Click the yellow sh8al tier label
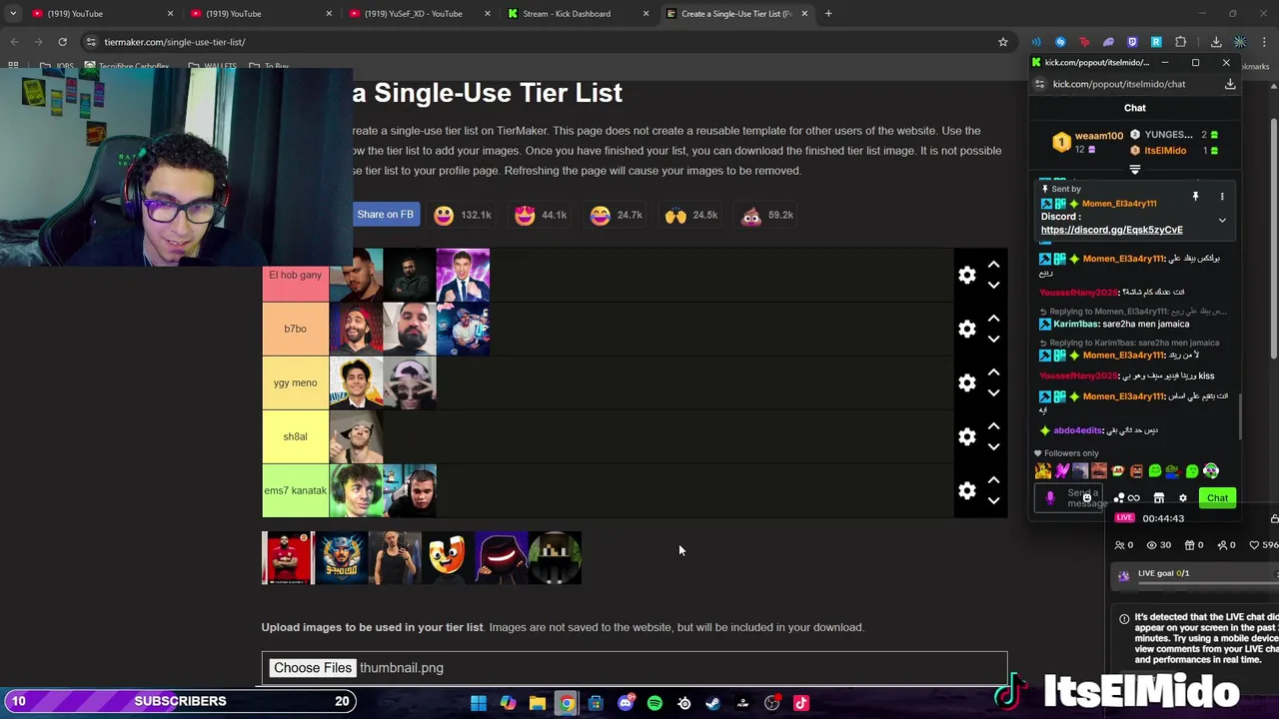Image resolution: width=1279 pixels, height=719 pixels. click(x=295, y=436)
